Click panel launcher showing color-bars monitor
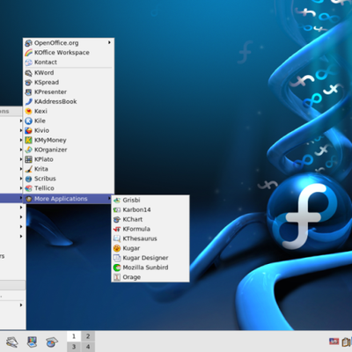This screenshot has height=352, width=352. (32, 341)
